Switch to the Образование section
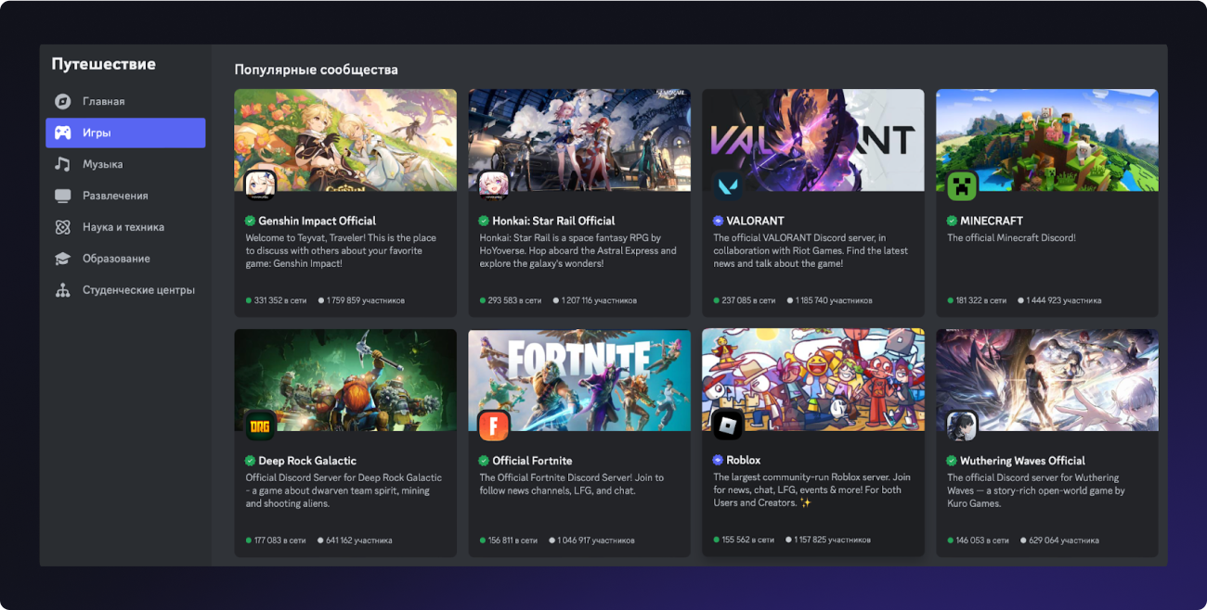This screenshot has width=1207, height=610. click(115, 259)
